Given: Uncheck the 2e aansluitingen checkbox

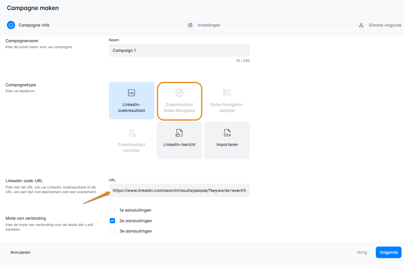Looking at the screenshot, I should 112,221.
